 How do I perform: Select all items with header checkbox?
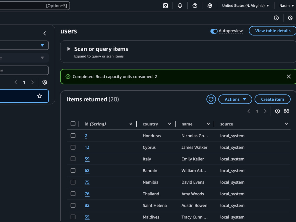pos(73,124)
